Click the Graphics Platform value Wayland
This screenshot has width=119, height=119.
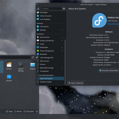click(x=107, y=45)
